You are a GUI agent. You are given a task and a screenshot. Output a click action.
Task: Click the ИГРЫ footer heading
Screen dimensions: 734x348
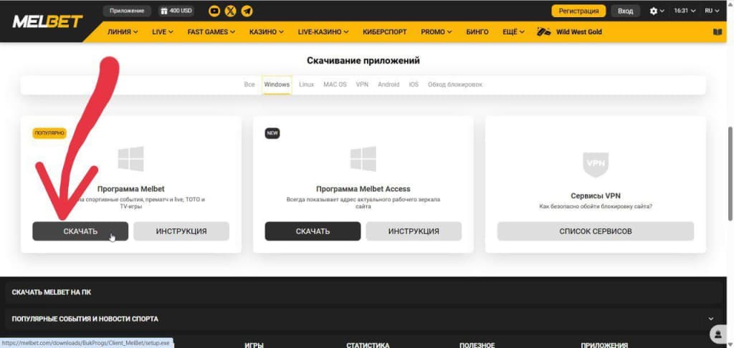(x=254, y=345)
